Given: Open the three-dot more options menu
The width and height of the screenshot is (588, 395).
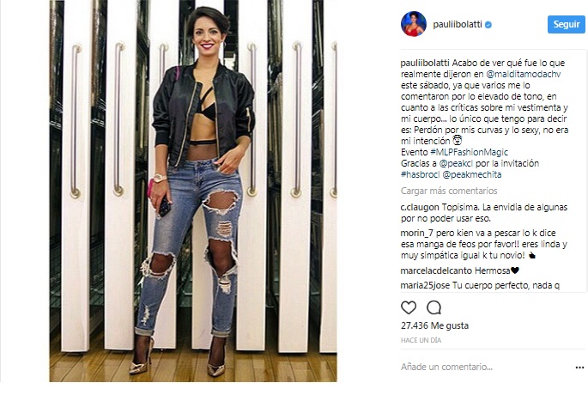Looking at the screenshot, I should [579, 368].
